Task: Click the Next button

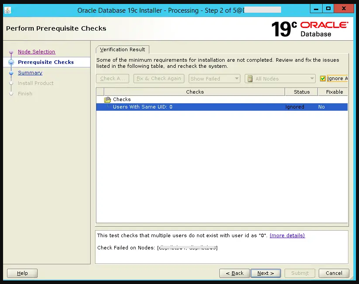Action: click(266, 273)
